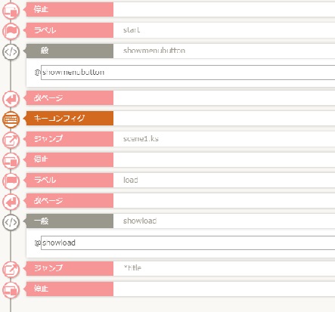Click the jump icon beside *title

point(11,269)
